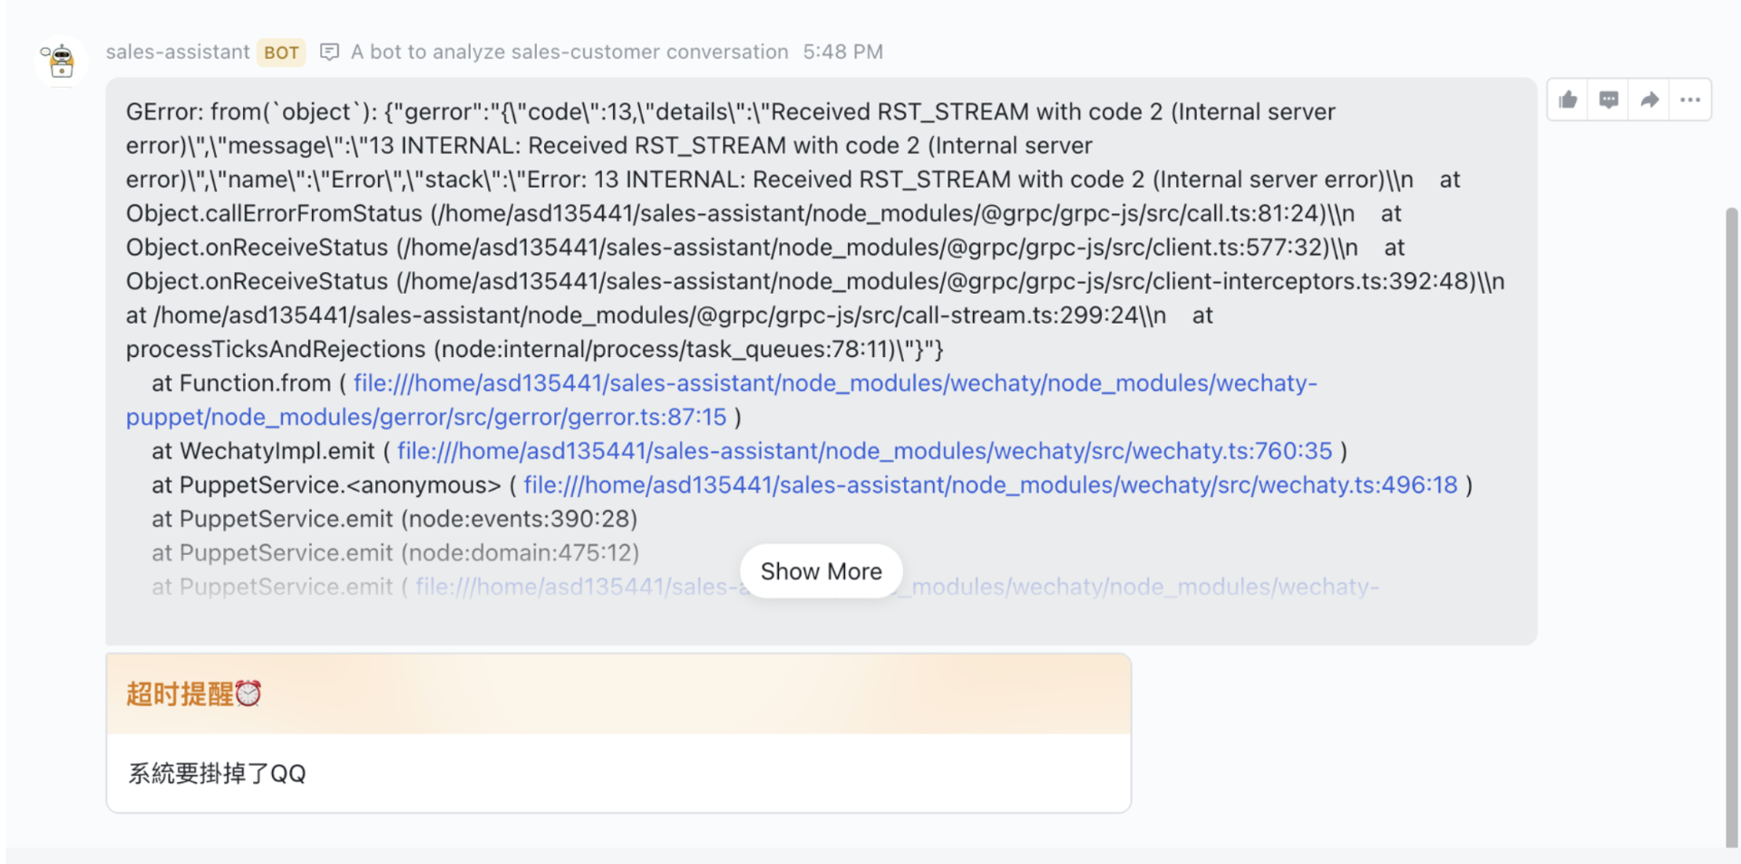This screenshot has height=864, width=1741.
Task: Give the bot message a thumbs up
Action: pos(1568,100)
